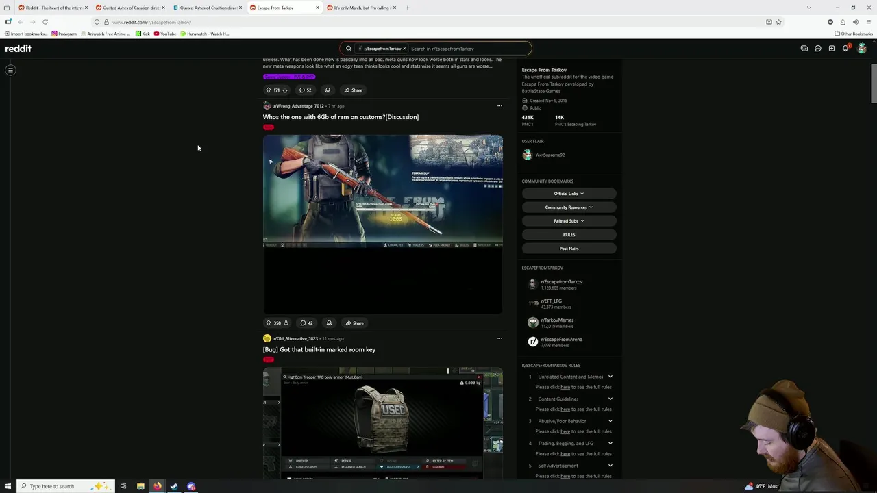877x493 pixels.
Task: Open the YouTube bookmark
Action: tap(165, 34)
